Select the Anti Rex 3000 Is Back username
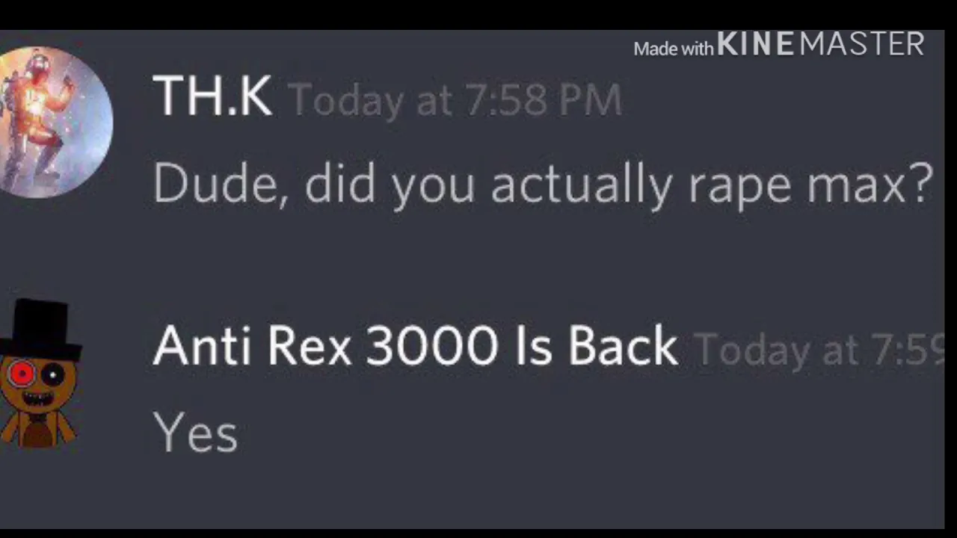This screenshot has width=957, height=538. click(x=415, y=347)
